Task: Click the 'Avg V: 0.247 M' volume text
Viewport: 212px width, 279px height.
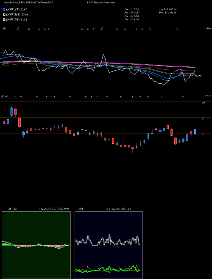Action: point(167,9)
